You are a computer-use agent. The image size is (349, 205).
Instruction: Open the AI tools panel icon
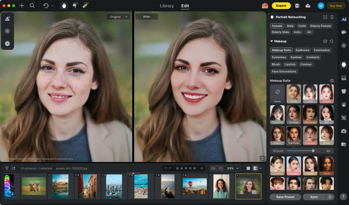pos(344,19)
